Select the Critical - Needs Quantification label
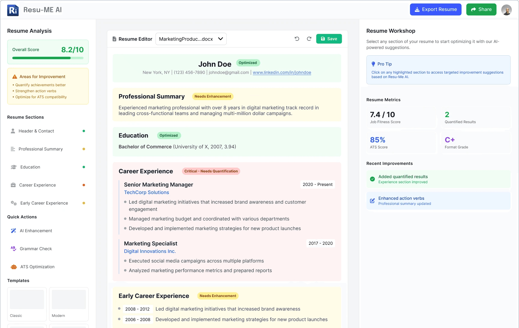519x328 pixels. point(211,171)
